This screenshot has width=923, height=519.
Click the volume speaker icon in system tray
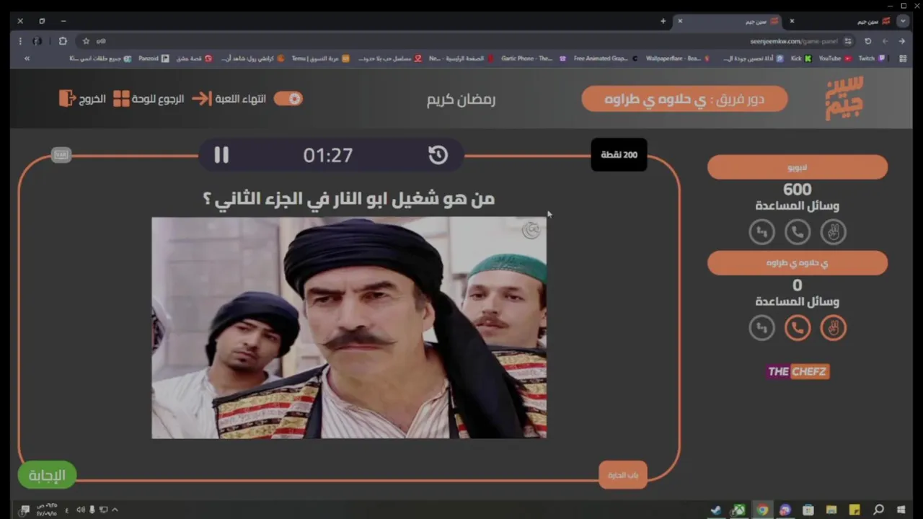pos(79,510)
